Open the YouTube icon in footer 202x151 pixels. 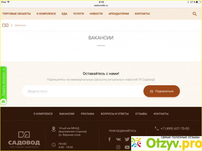click(127, 147)
